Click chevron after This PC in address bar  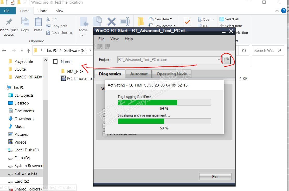click(x=61, y=50)
